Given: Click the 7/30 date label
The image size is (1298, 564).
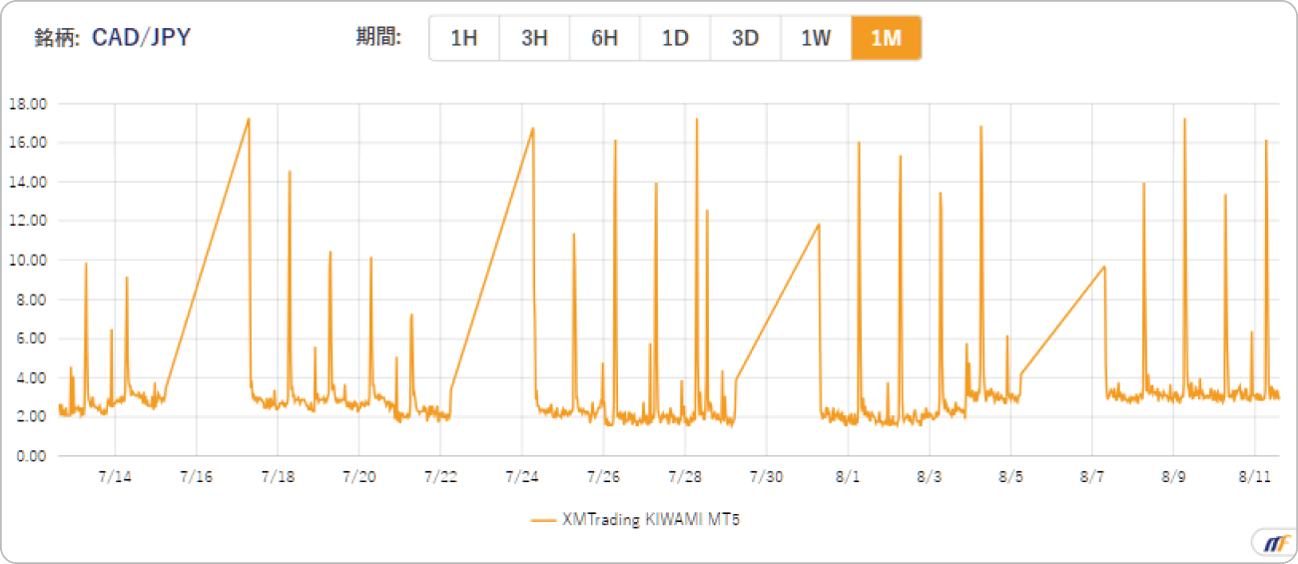Looking at the screenshot, I should (x=766, y=476).
